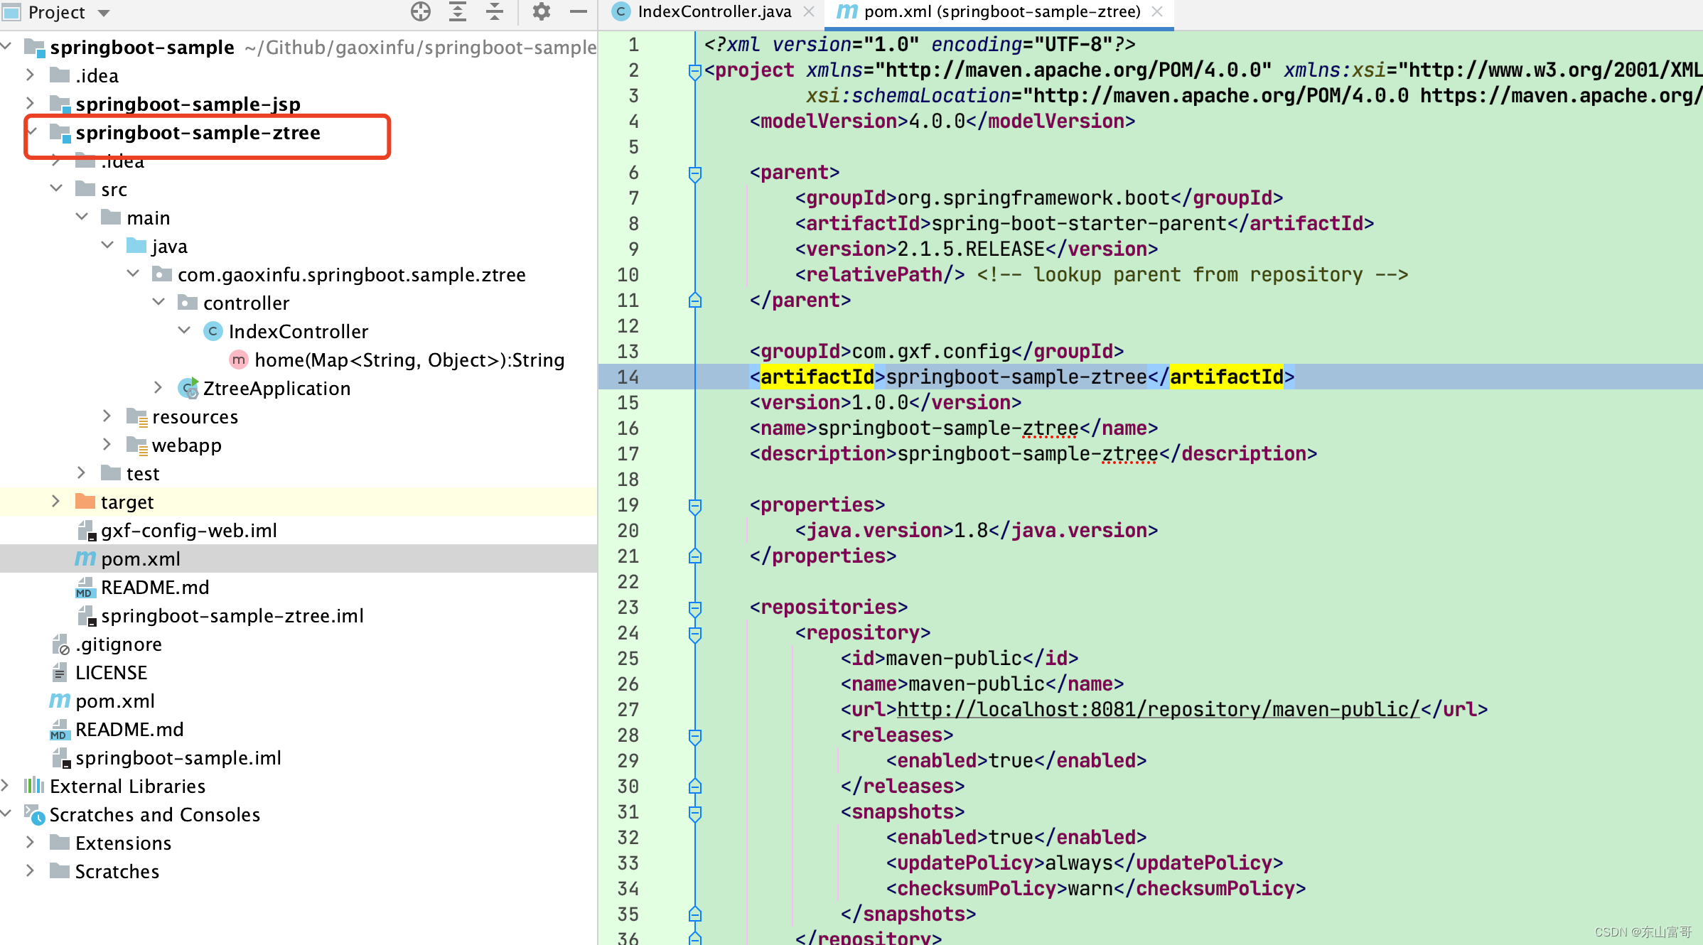This screenshot has height=945, width=1703.
Task: Select the Maven icon of root pom.xml
Action: (x=60, y=701)
